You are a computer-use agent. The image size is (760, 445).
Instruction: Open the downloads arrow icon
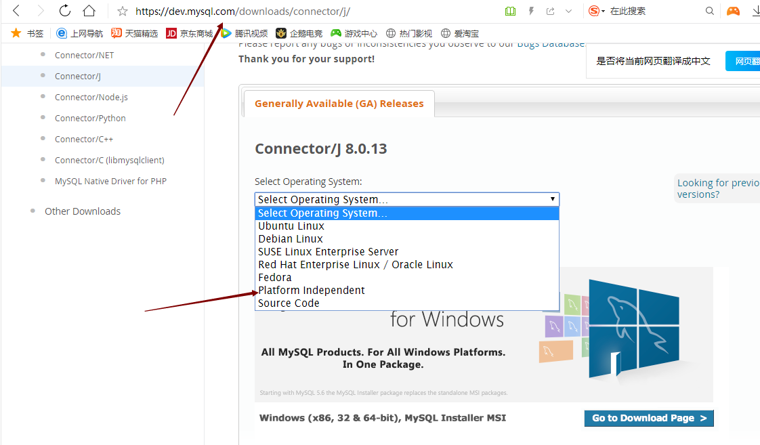coord(756,11)
